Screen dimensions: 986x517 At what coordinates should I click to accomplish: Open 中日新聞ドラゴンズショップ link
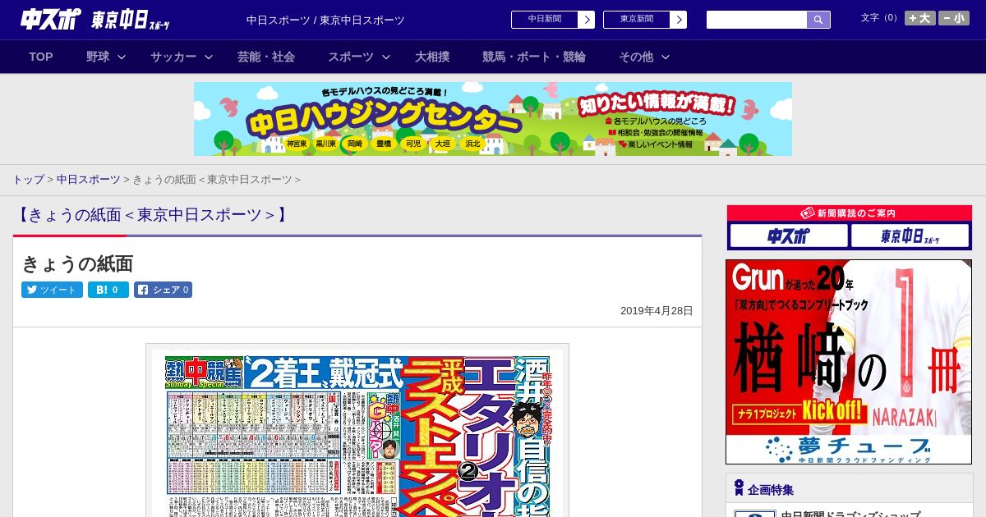tap(850, 515)
